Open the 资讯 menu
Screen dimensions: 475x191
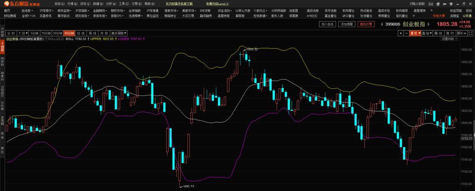[x=85, y=4]
